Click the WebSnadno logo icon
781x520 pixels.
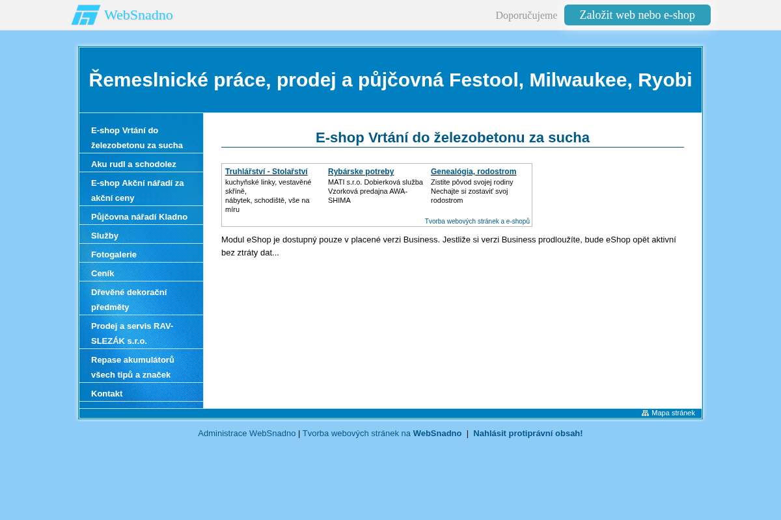click(x=86, y=15)
